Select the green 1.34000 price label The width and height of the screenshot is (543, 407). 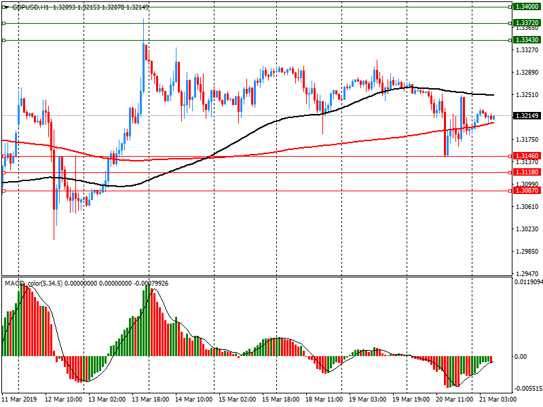point(527,6)
